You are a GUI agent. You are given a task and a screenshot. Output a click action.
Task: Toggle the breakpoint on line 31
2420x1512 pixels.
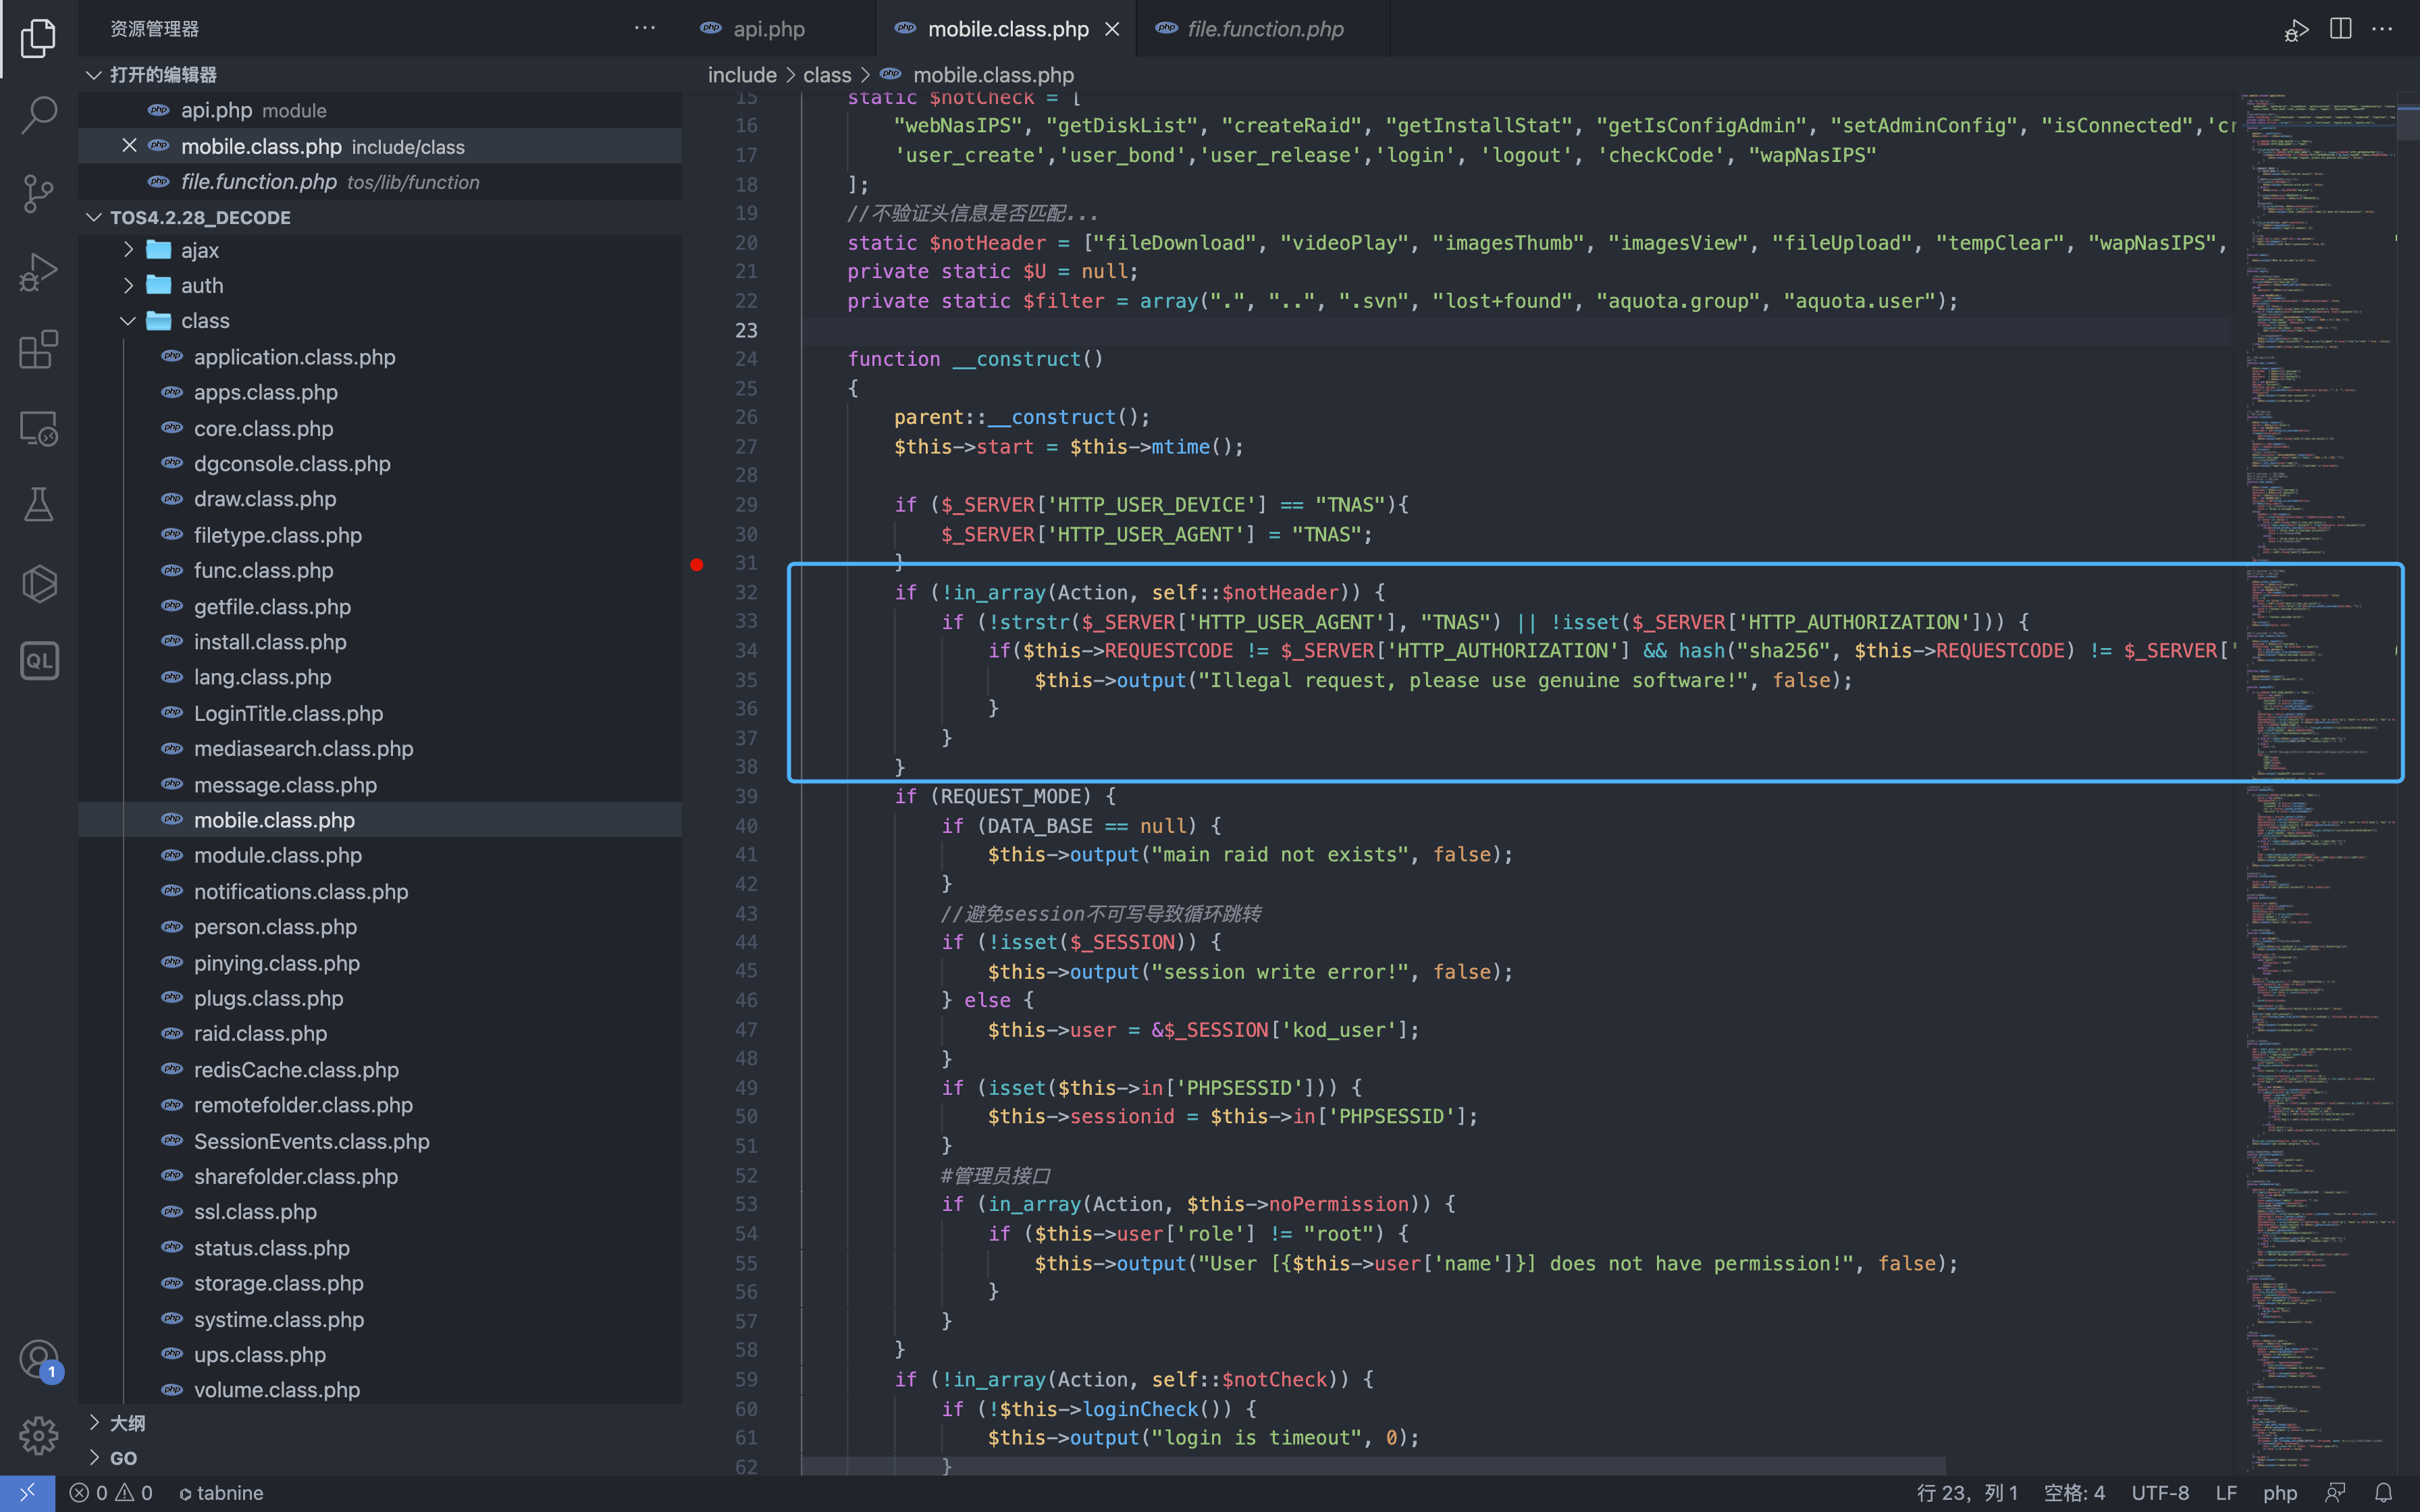697,564
